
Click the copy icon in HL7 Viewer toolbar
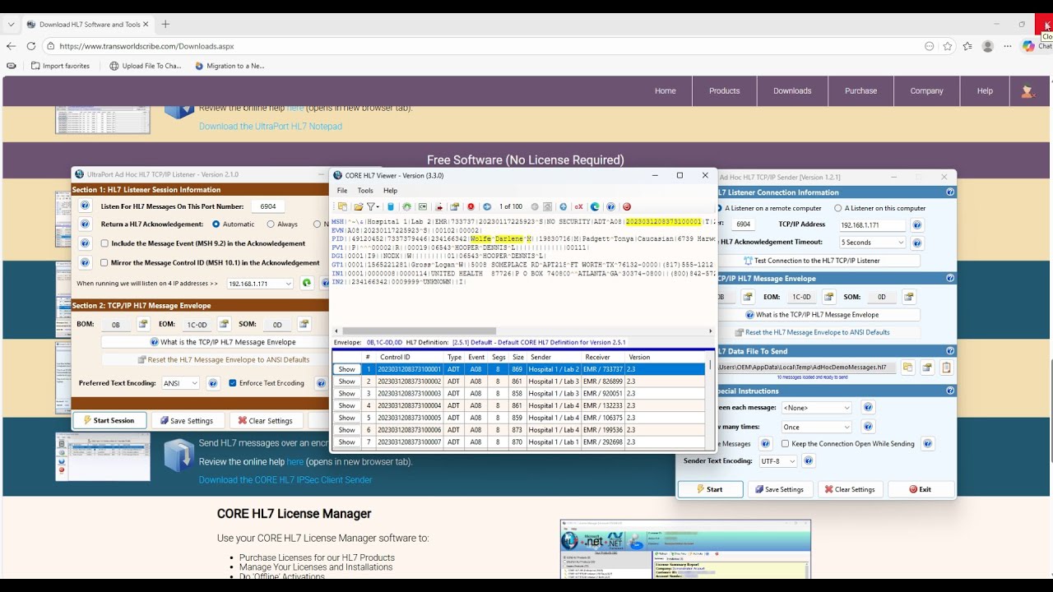(342, 206)
